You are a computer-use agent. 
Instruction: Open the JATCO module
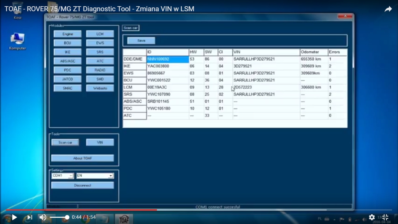(x=68, y=79)
